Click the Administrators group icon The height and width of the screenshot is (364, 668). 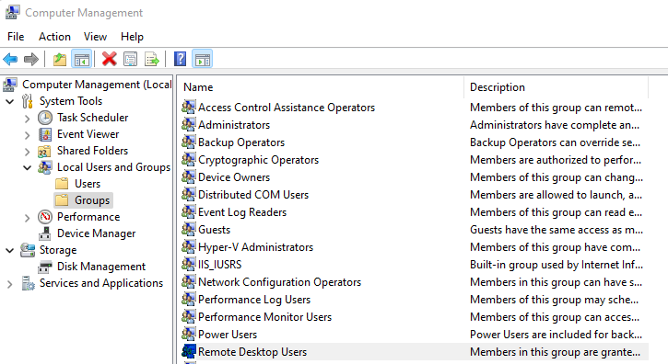[189, 125]
